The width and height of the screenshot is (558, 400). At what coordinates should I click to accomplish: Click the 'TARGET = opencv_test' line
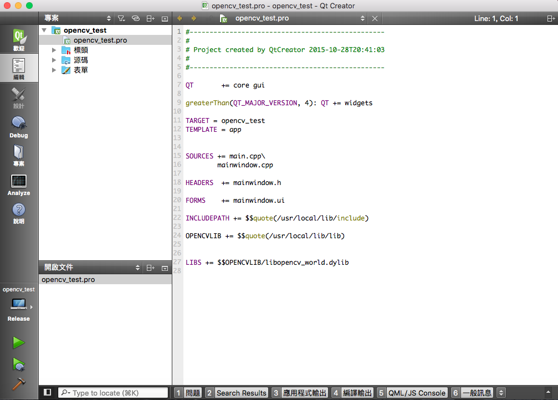pos(225,121)
